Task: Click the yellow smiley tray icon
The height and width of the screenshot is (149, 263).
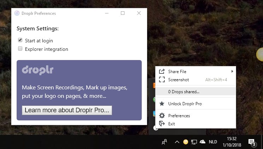Action: 186,142
